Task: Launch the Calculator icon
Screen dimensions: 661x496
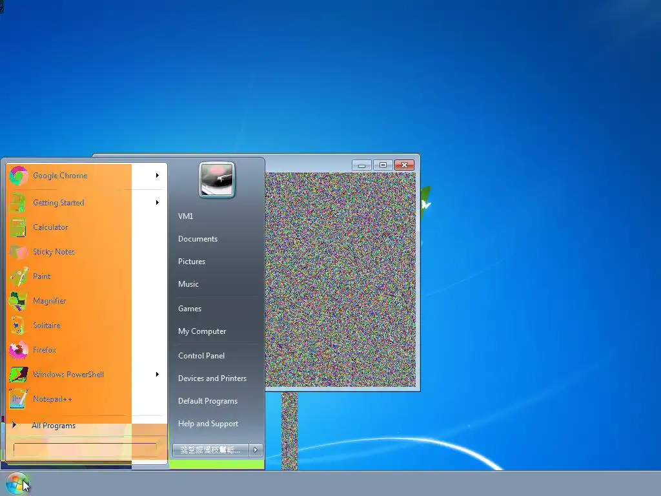Action: click(18, 227)
